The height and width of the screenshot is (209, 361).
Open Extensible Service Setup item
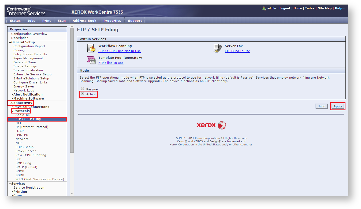tap(32, 74)
